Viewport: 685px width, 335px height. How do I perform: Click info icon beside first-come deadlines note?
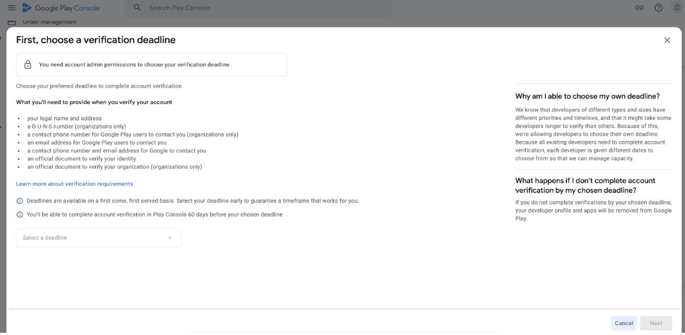click(20, 201)
